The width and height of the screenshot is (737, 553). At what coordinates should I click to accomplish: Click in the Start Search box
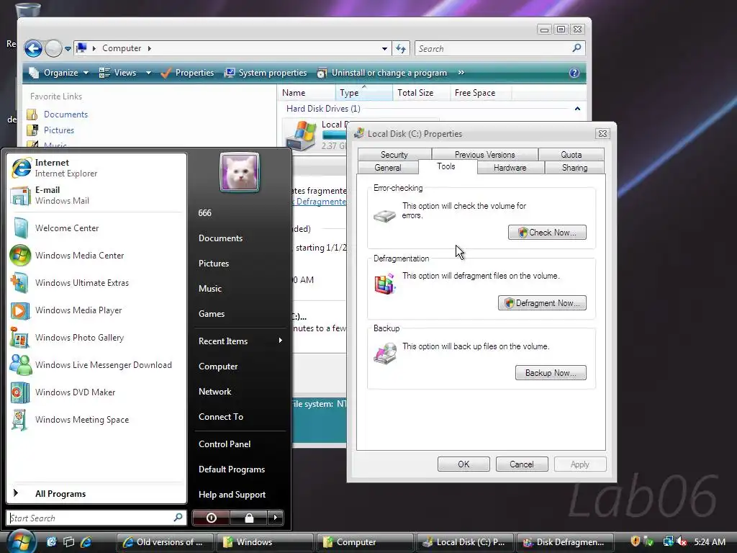click(96, 518)
